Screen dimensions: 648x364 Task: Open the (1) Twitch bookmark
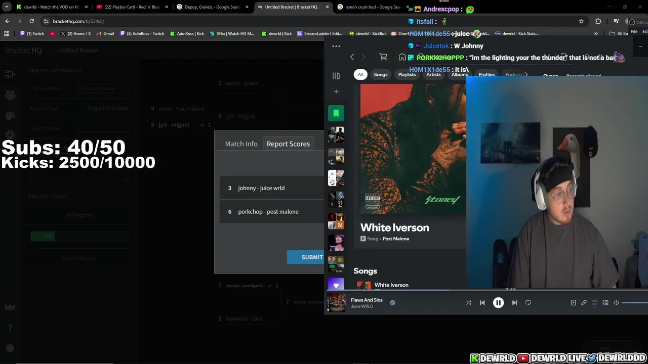click(x=32, y=34)
